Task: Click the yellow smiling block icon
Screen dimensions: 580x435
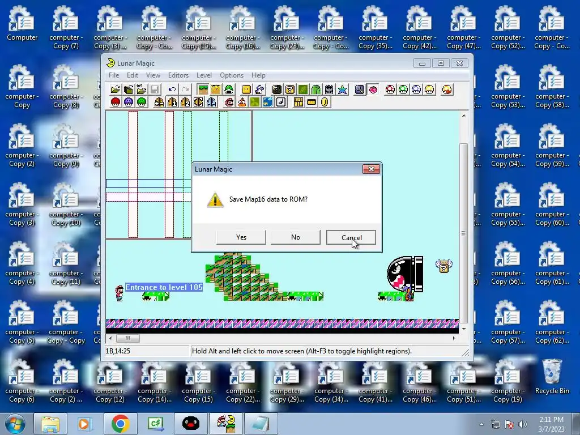Action: 246,89
